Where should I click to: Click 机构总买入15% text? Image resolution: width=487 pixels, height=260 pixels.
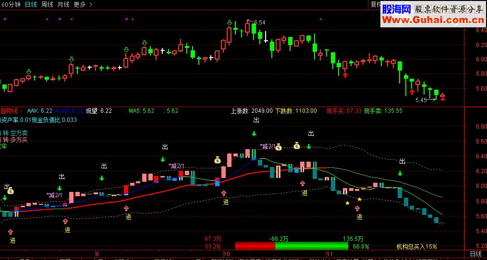[416, 247]
